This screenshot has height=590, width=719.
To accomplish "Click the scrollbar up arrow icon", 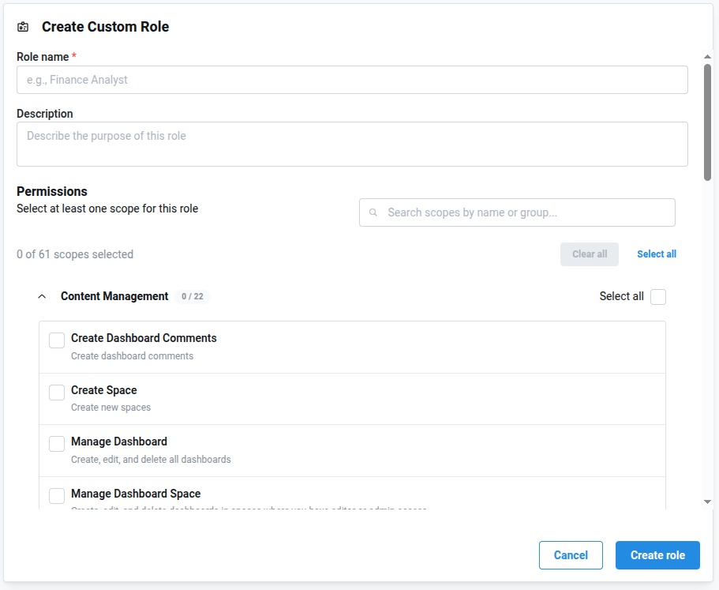I will 709,55.
